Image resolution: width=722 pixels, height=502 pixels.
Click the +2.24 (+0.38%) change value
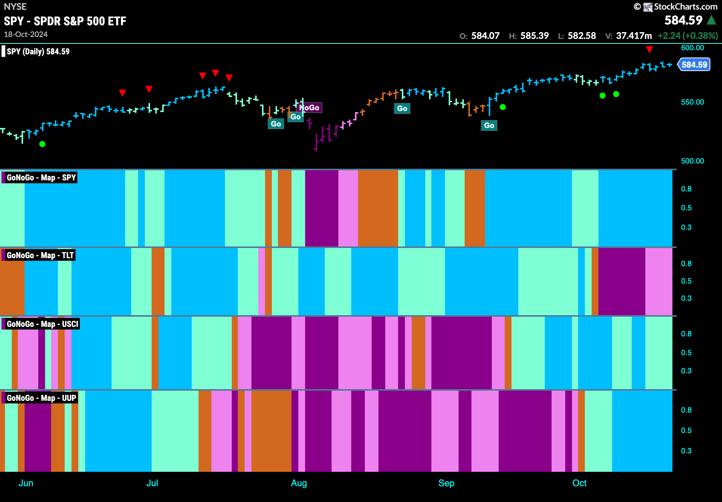[x=688, y=36]
